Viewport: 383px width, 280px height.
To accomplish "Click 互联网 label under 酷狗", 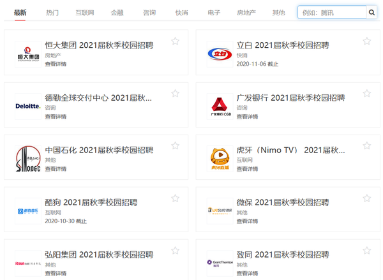I will point(53,212).
